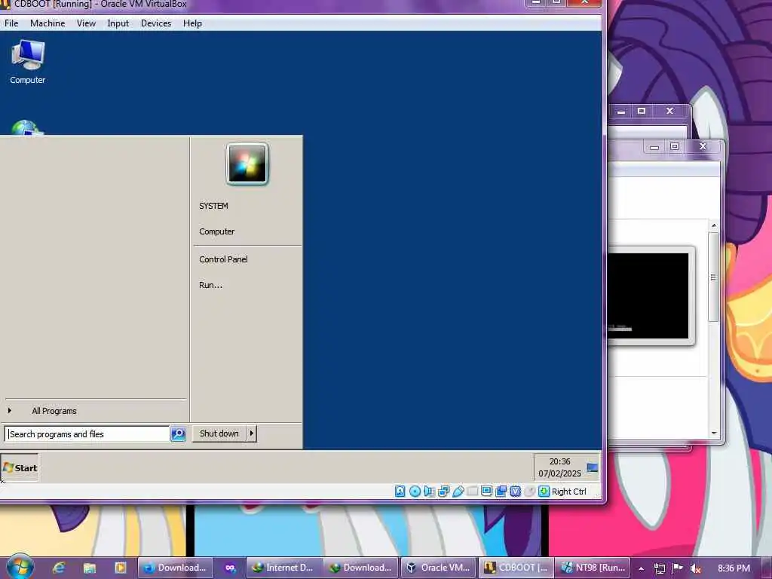The height and width of the screenshot is (579, 772).
Task: Click the network adapter status icon
Action: 443,491
